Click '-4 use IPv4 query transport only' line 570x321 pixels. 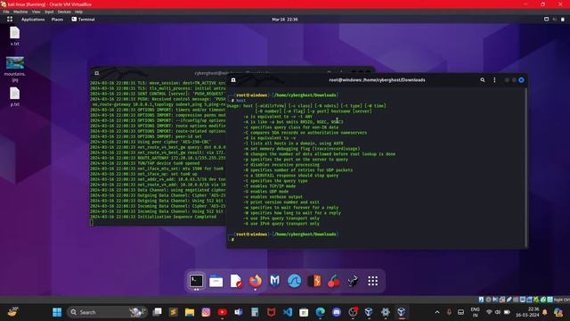tap(281, 218)
